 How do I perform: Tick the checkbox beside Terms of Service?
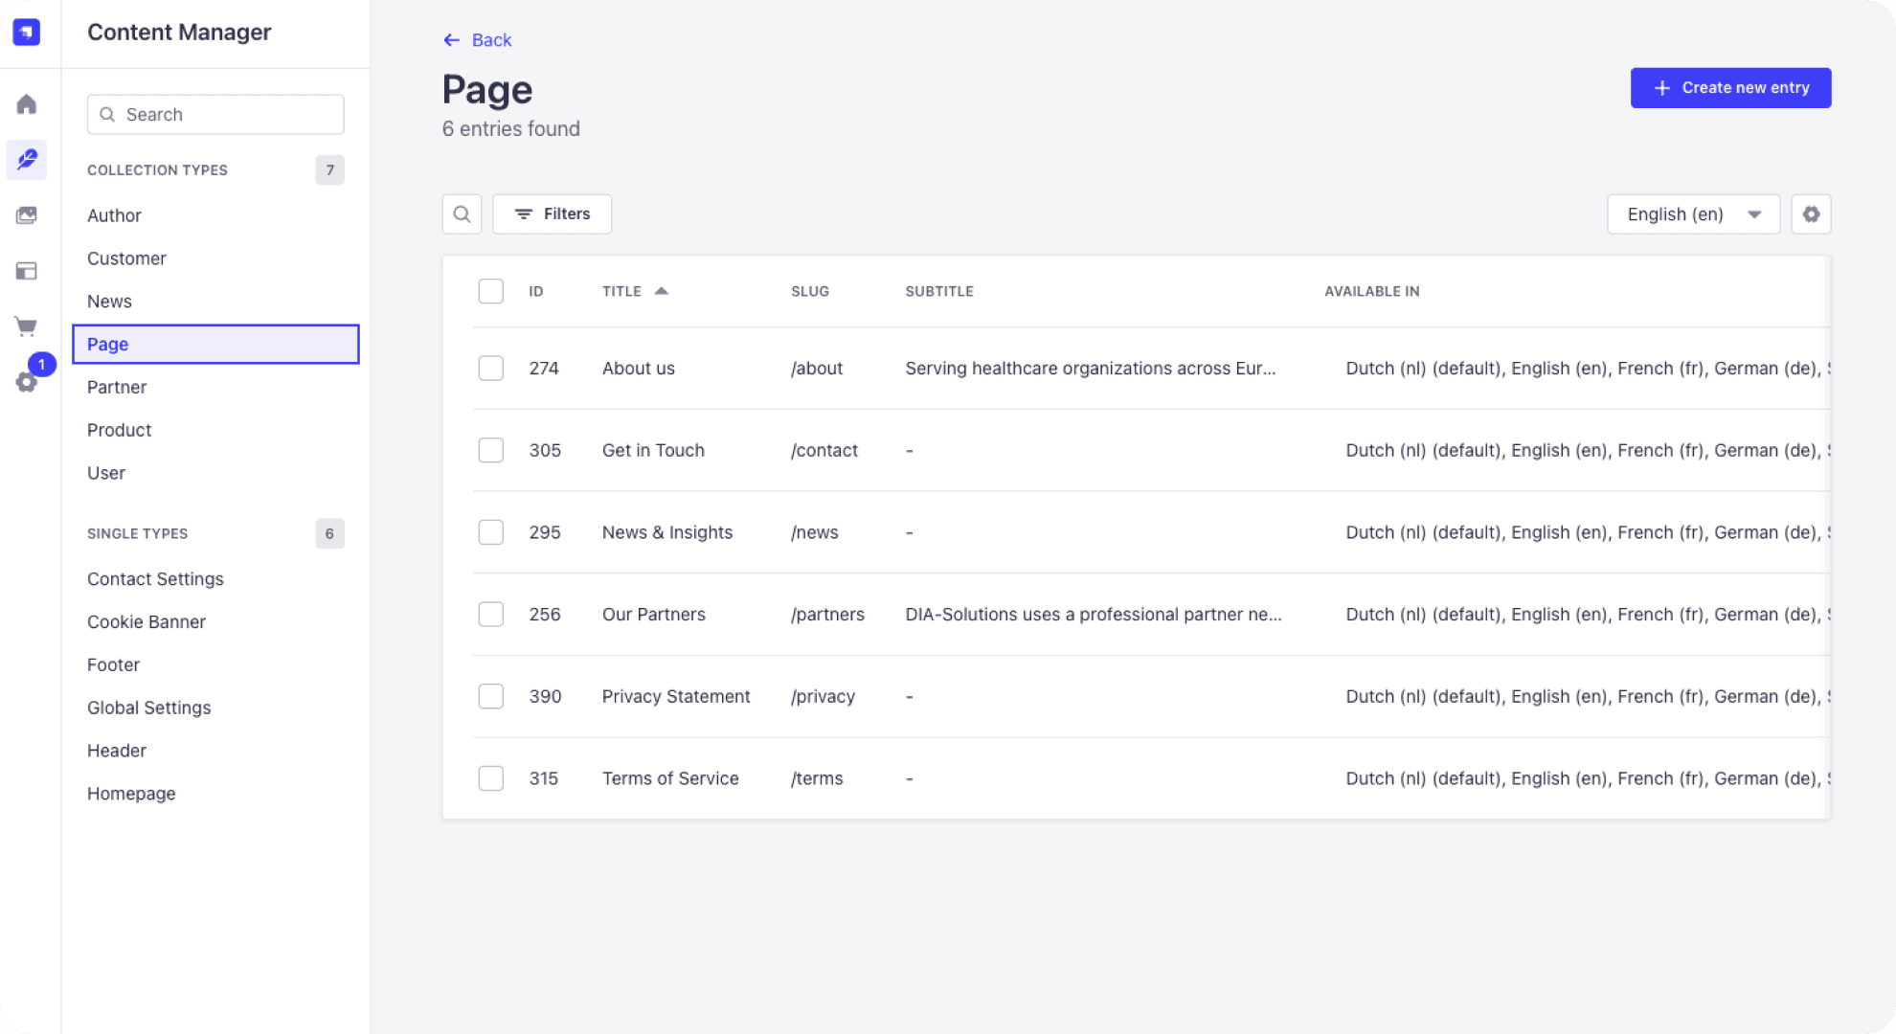click(490, 777)
